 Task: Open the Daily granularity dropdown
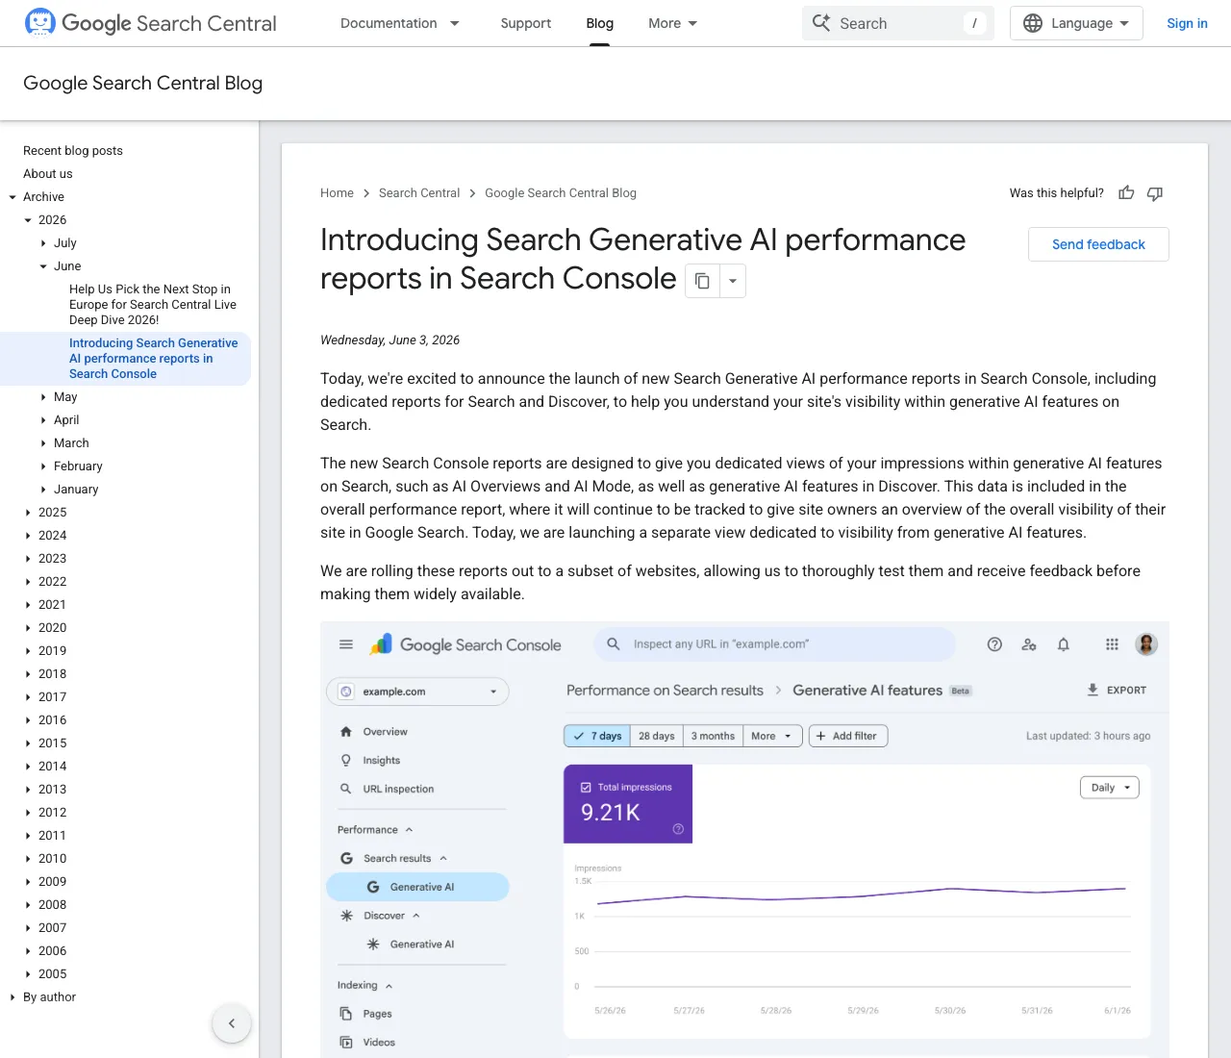(x=1110, y=788)
